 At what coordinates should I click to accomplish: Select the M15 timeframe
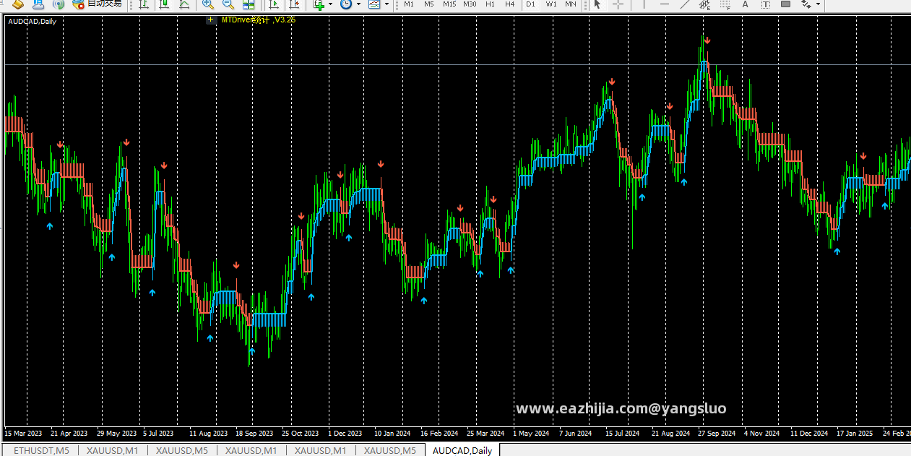(449, 4)
